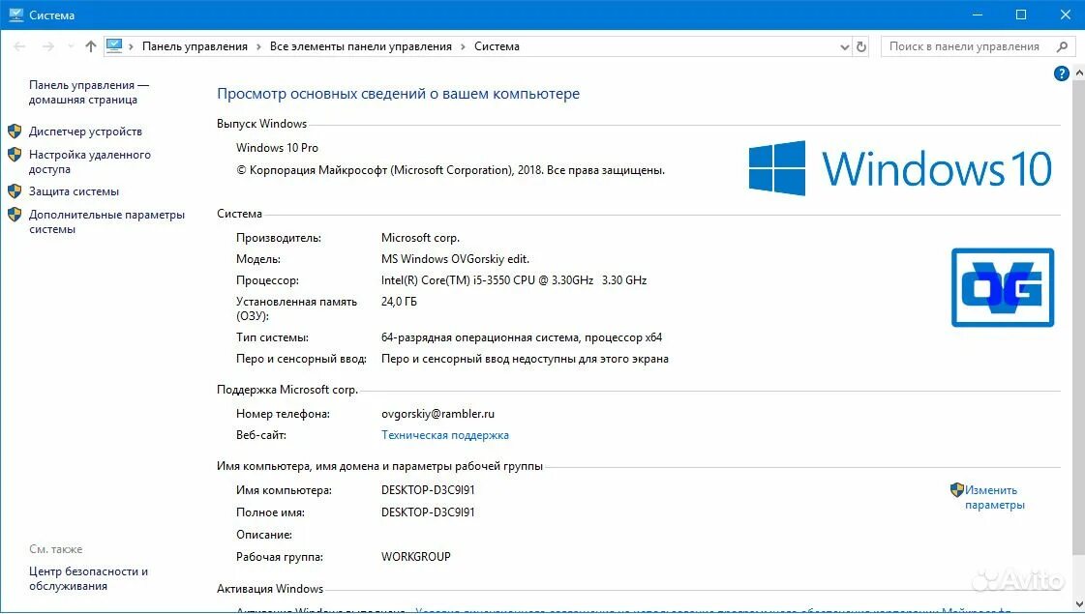Go up one level with Up arrow
Screen dimensions: 1085x614
point(91,46)
